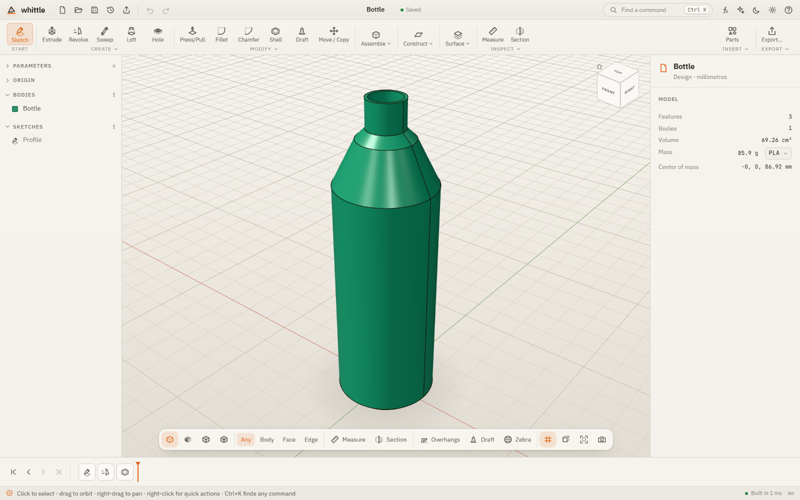
Task: Open the Measure tool in Inspect group
Action: coord(493,34)
